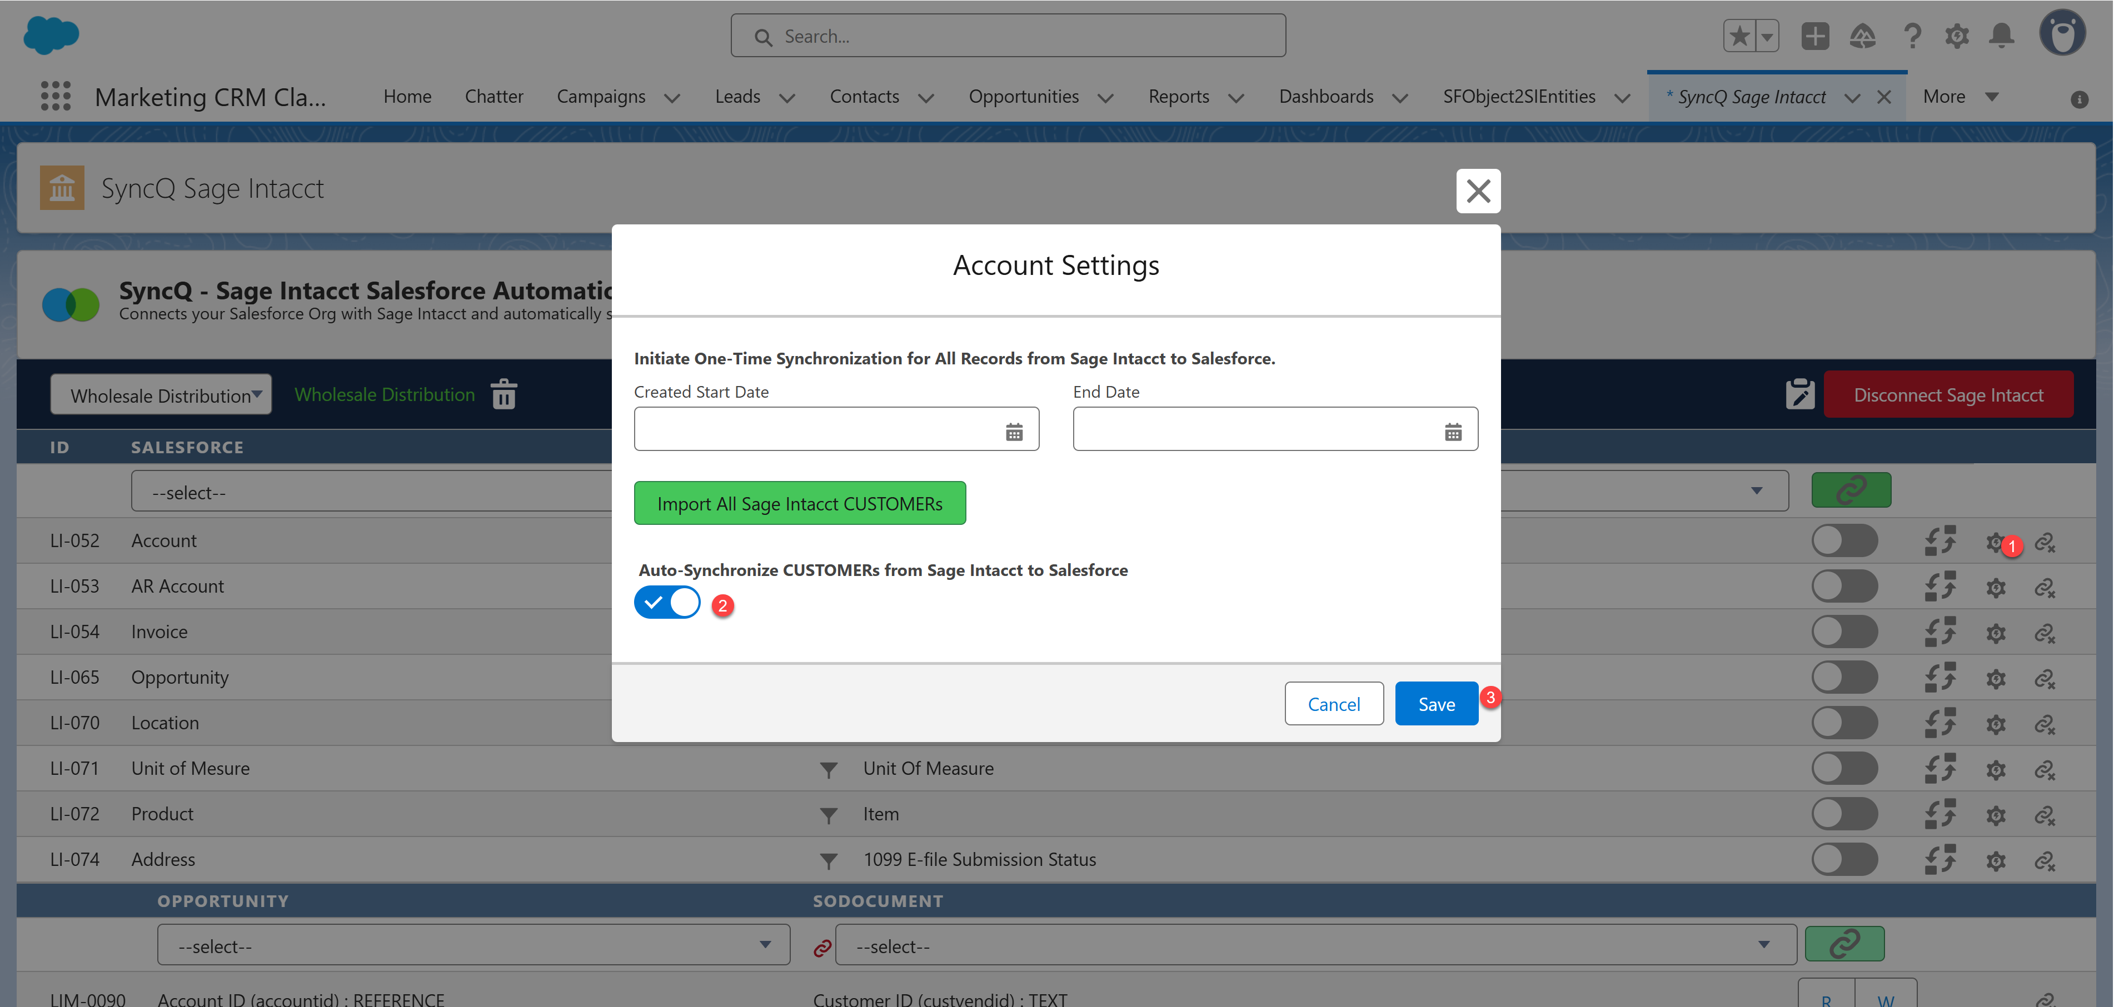Click unlink icon for Account row
The width and height of the screenshot is (2114, 1007).
(2044, 542)
